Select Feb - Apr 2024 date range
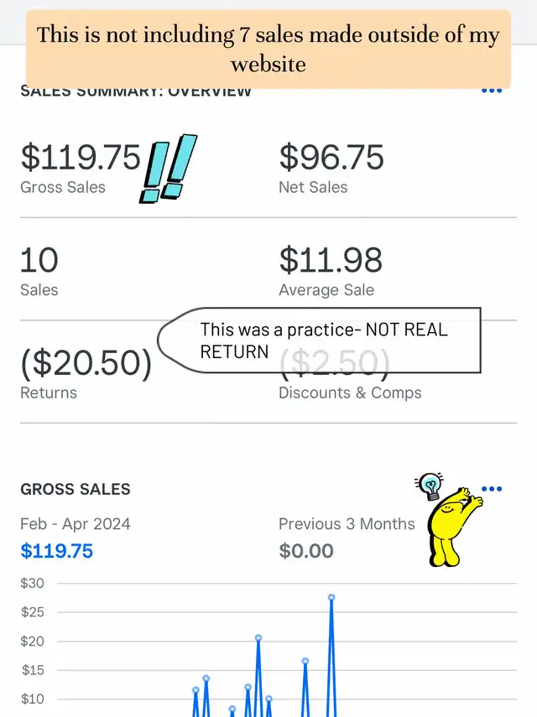 [76, 523]
